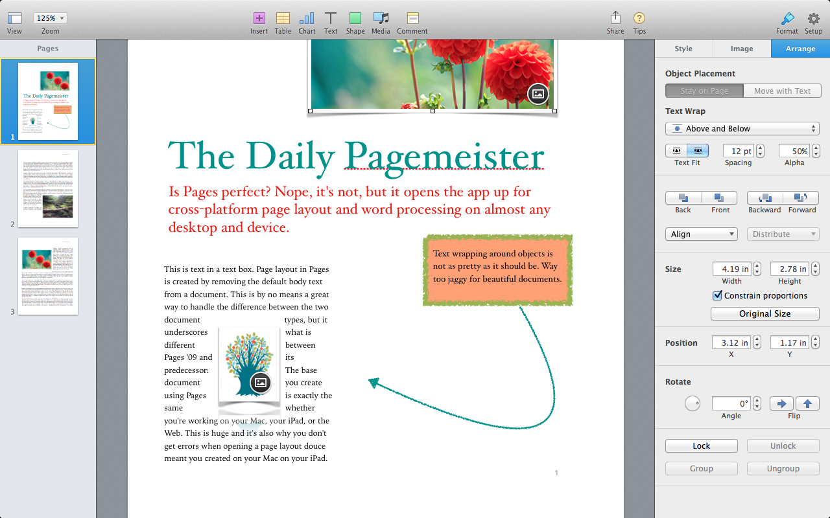Click the Rotate angle dial
The image size is (830, 518).
[693, 404]
